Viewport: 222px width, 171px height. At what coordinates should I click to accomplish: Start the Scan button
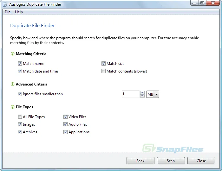tap(171, 161)
